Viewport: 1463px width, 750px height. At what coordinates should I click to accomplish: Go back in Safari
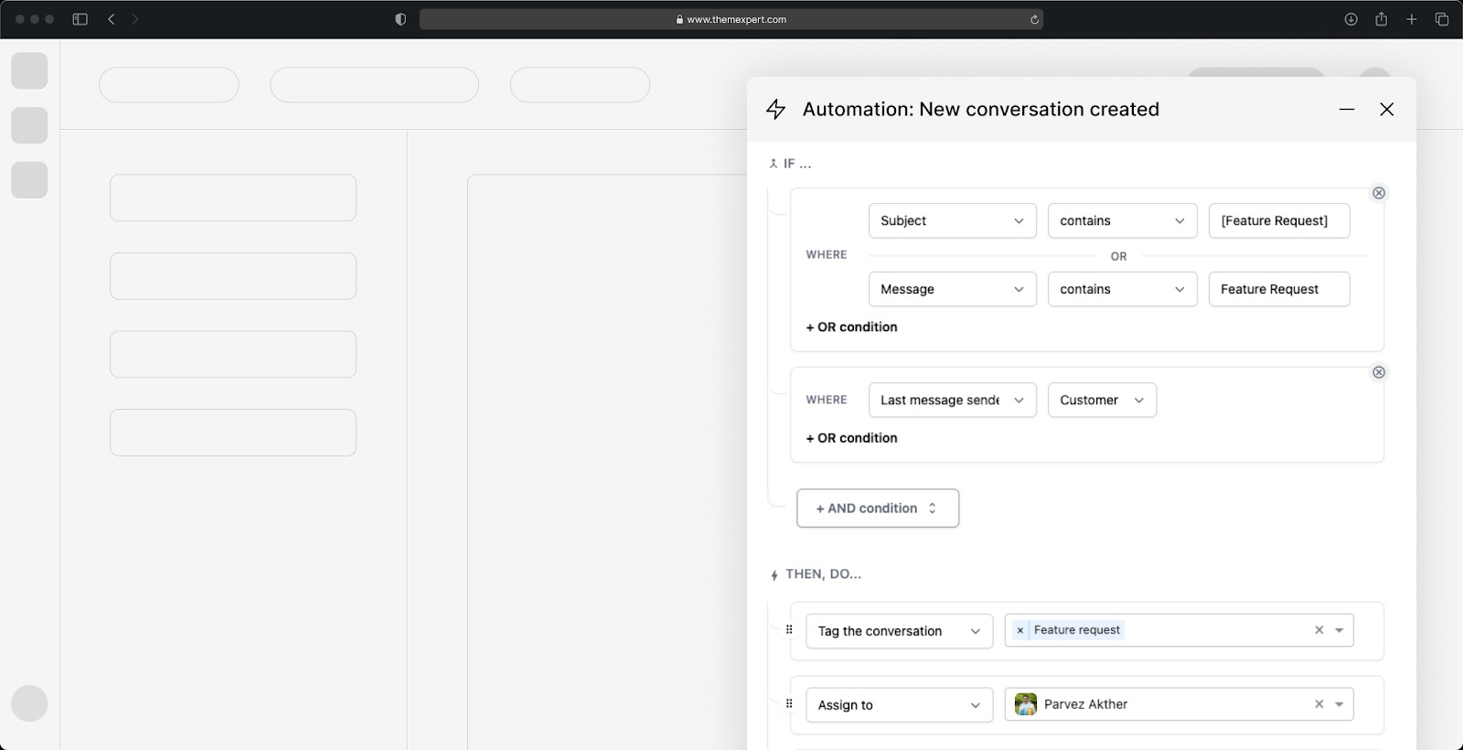(112, 19)
